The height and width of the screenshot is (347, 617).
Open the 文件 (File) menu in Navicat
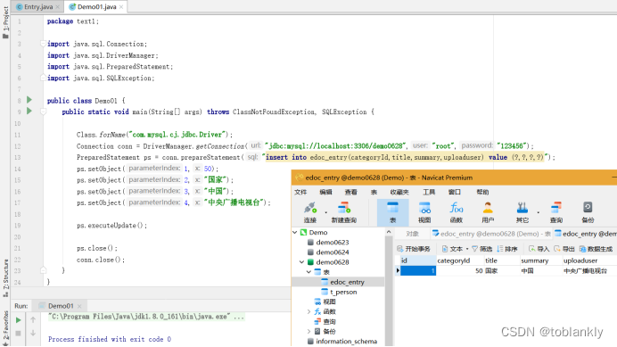click(x=300, y=192)
